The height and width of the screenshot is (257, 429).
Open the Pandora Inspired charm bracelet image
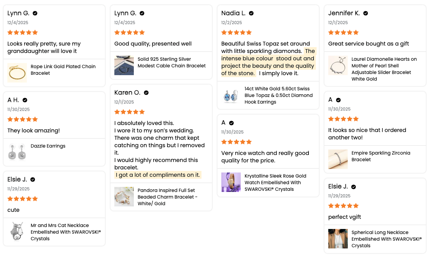tap(124, 197)
